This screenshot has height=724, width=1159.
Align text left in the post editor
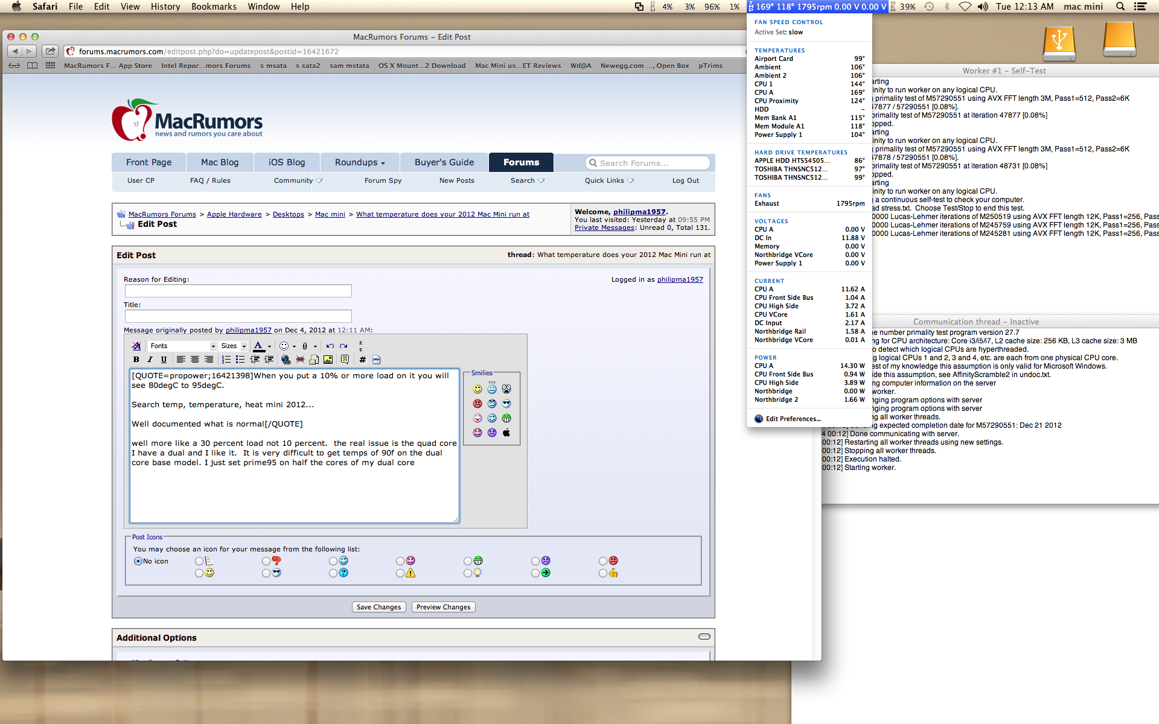(180, 360)
